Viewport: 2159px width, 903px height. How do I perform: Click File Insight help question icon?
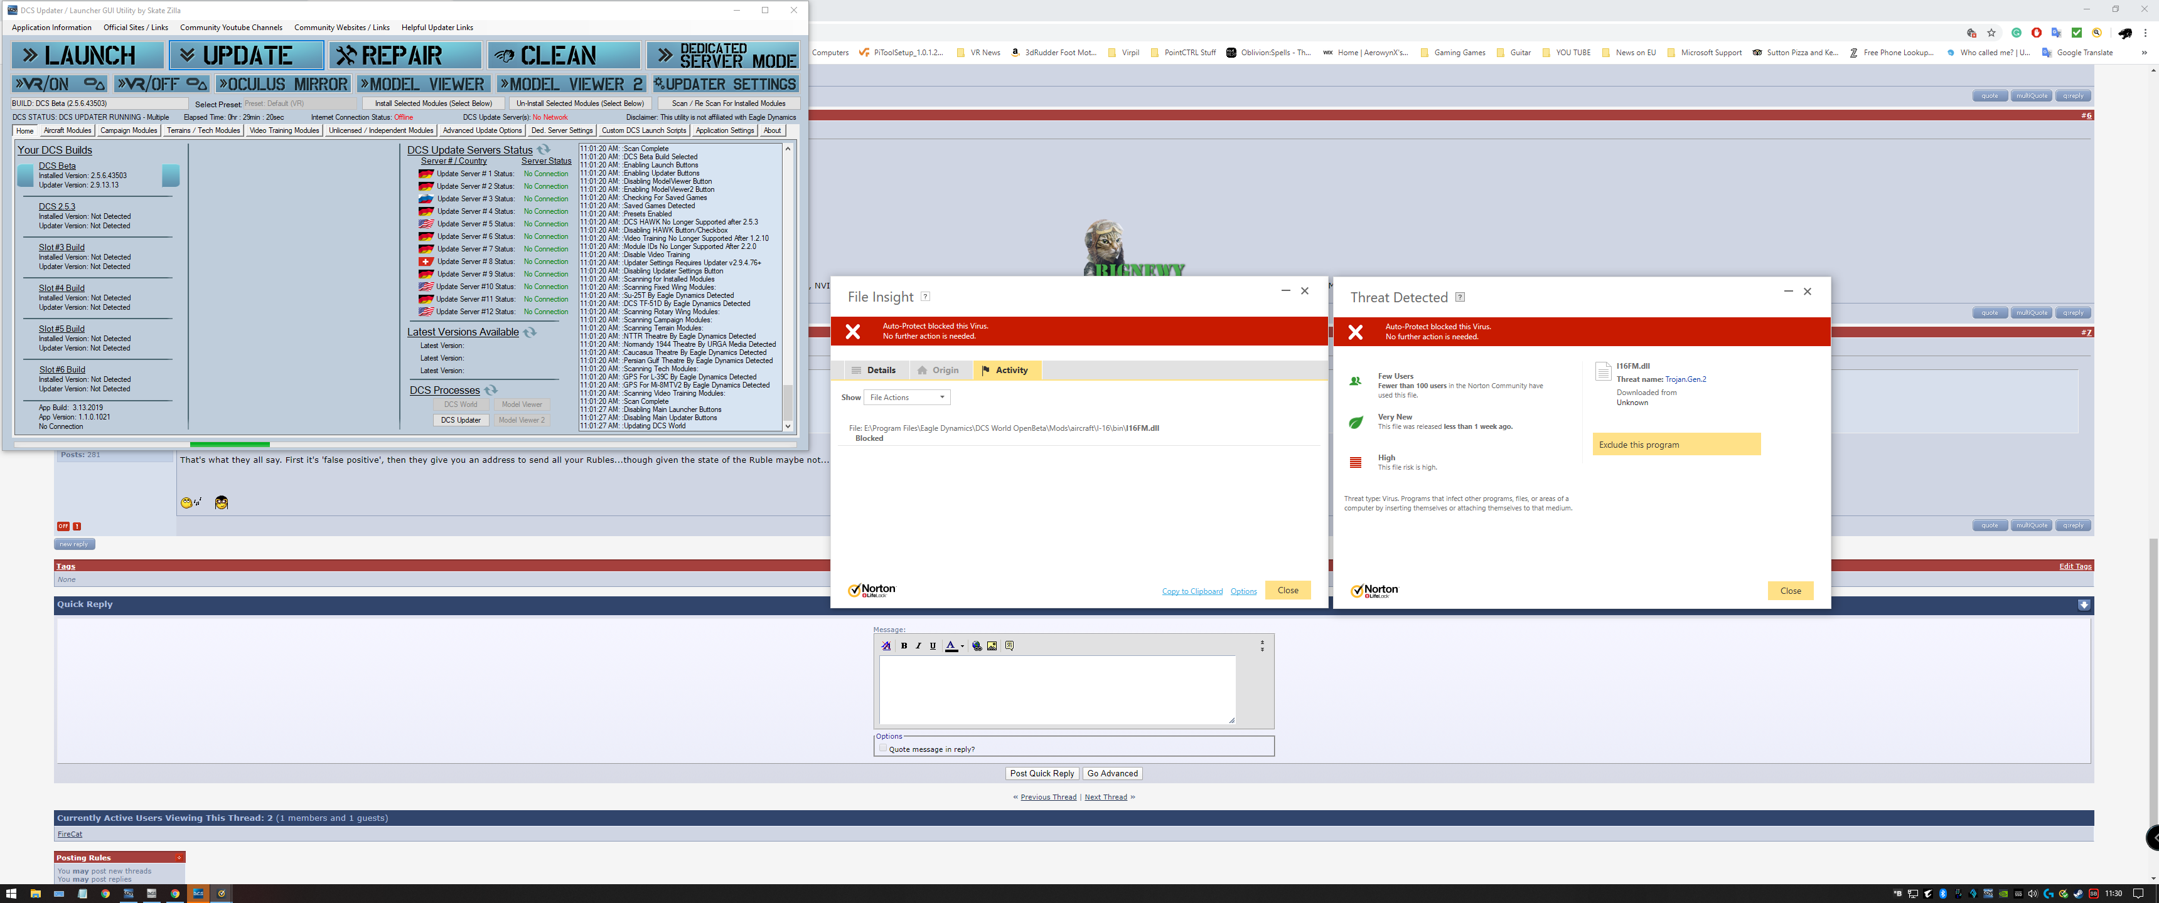[x=925, y=296]
